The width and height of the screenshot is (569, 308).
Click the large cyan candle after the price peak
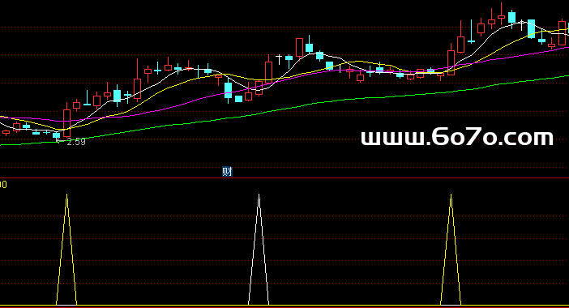531,28
